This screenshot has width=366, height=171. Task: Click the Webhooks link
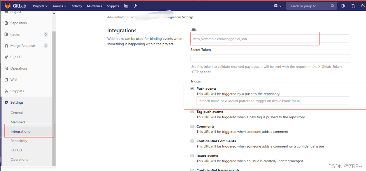tap(115, 39)
